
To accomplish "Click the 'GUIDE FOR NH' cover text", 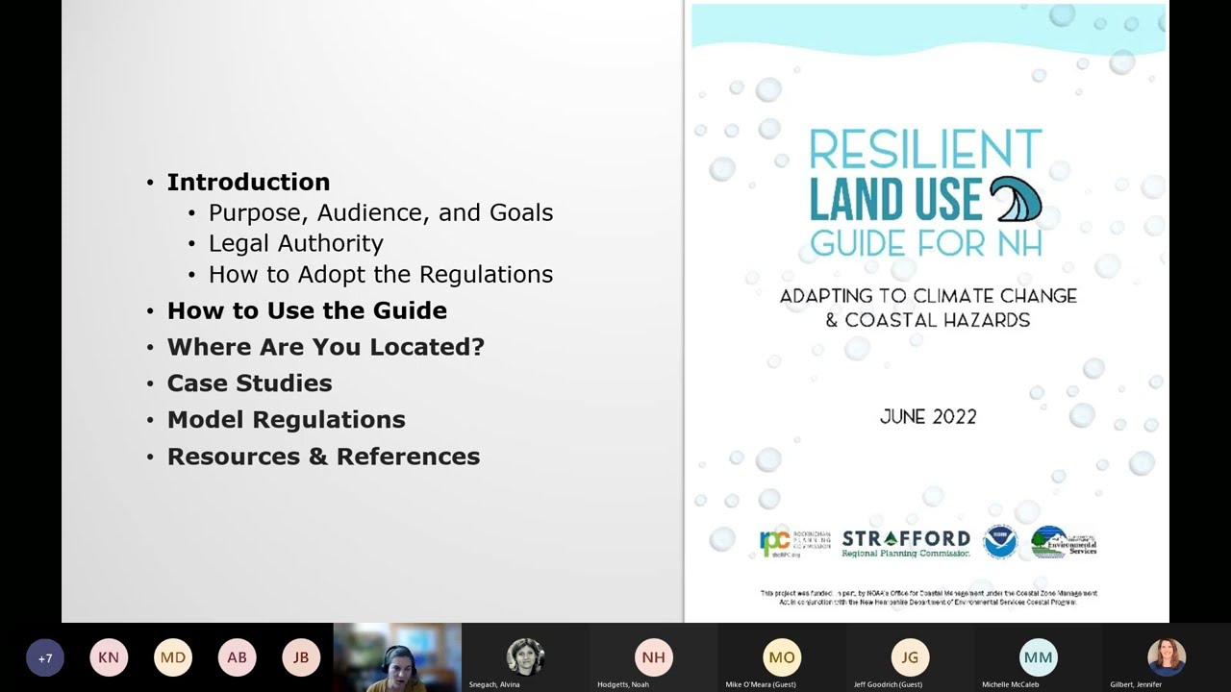I will coord(925,243).
